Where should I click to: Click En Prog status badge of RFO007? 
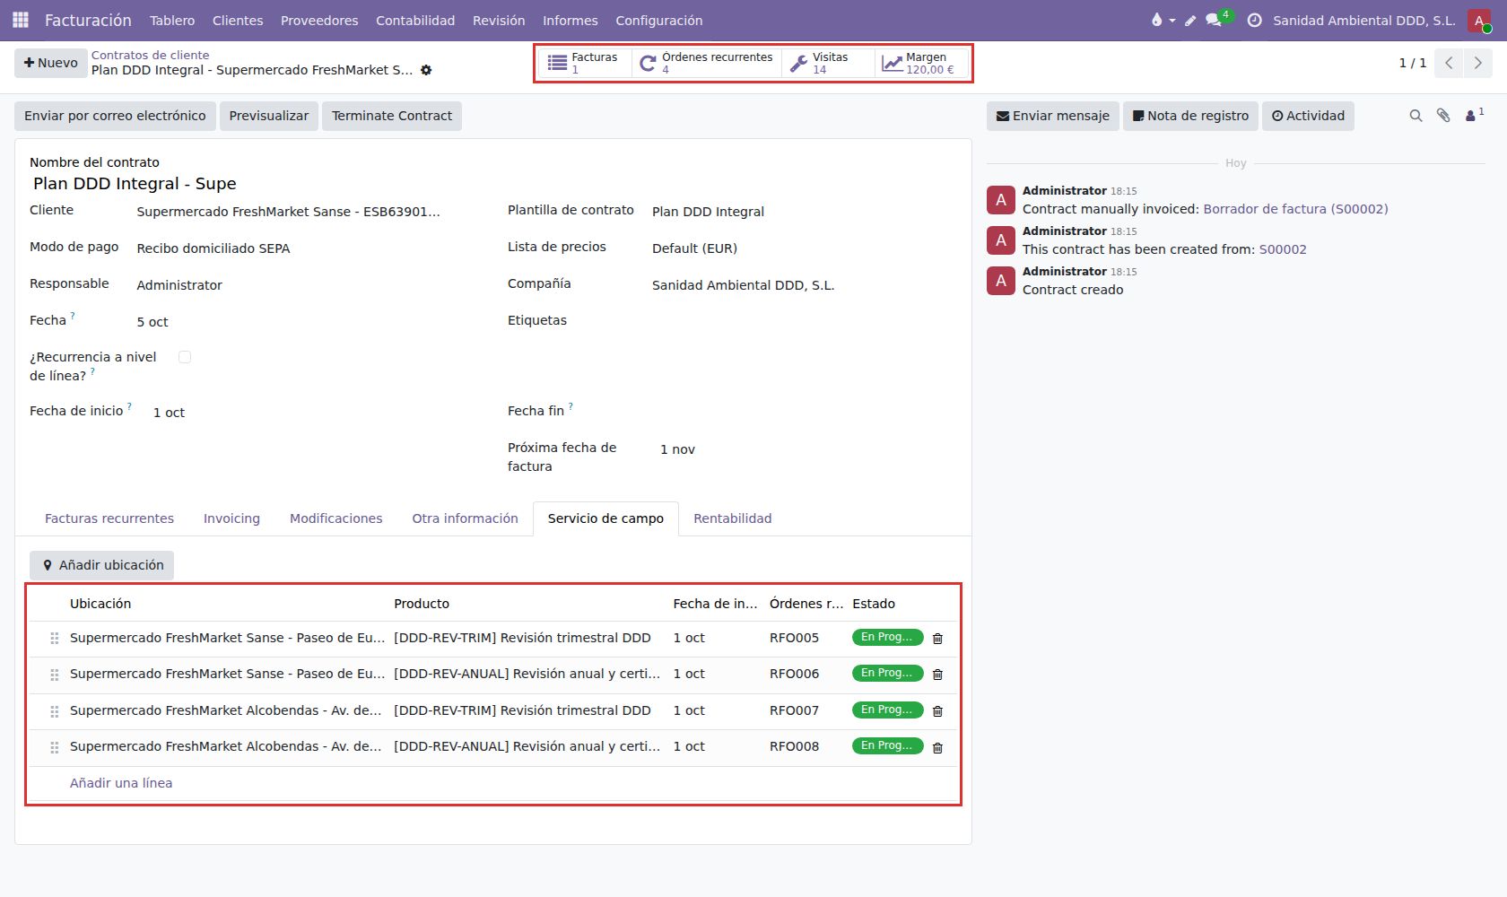(x=887, y=710)
